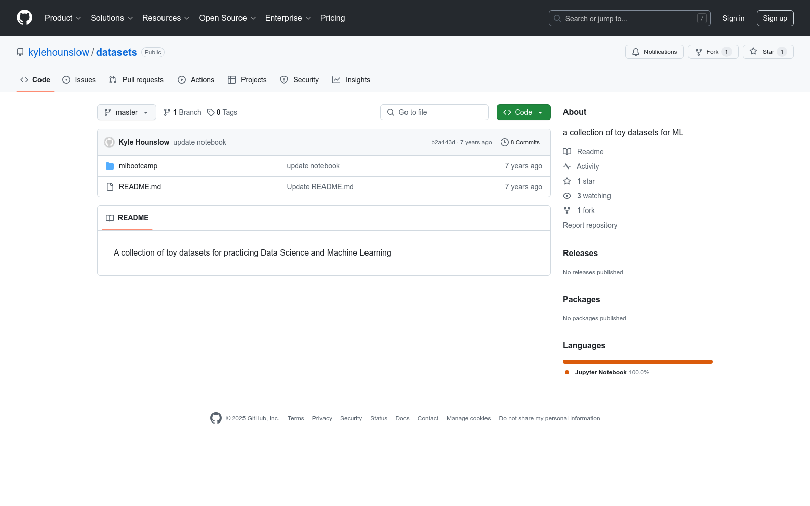Click the fork icon in Fork button
Screen dimensions: 810x506
tap(699, 52)
